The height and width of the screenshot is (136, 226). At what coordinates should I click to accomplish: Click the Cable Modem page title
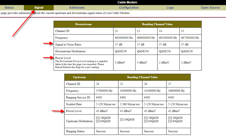(x=127, y=2)
